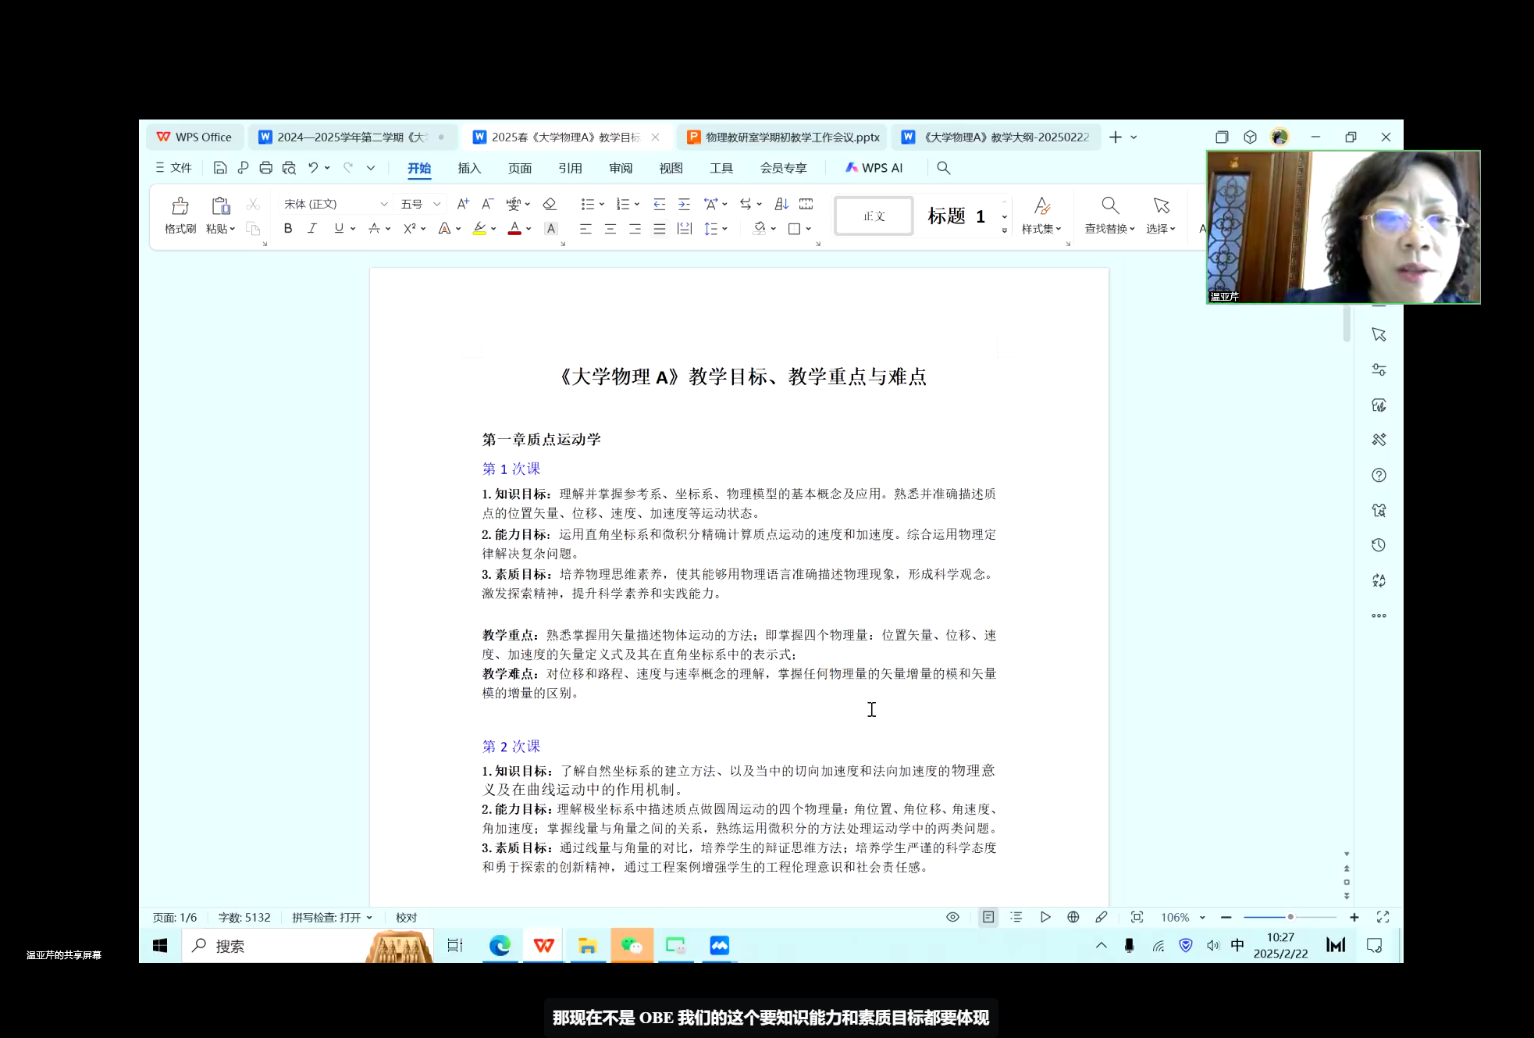Click the center-align paragraph icon

pos(610,229)
